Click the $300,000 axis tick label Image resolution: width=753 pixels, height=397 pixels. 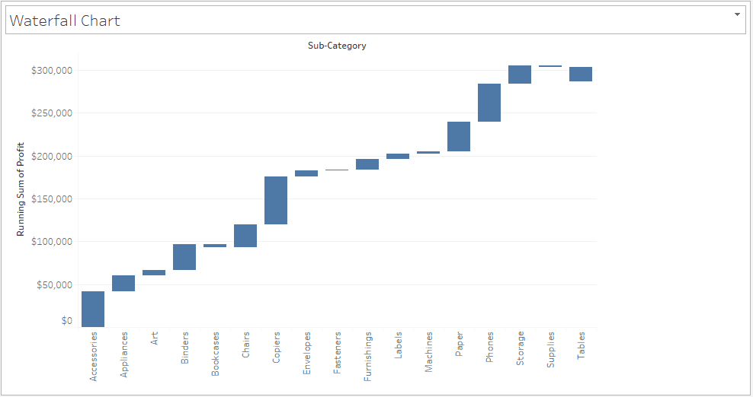click(52, 71)
